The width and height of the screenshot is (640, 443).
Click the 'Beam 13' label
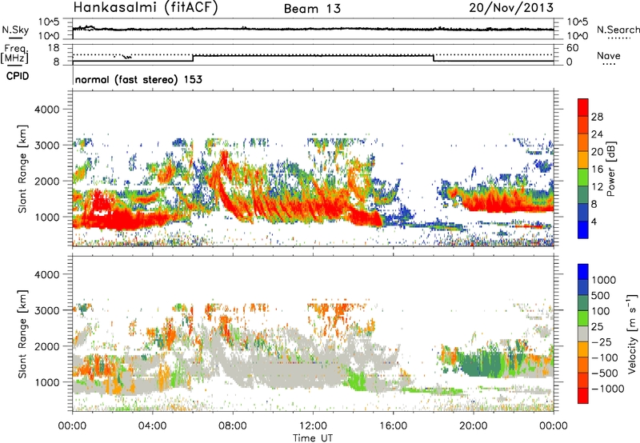coord(312,9)
